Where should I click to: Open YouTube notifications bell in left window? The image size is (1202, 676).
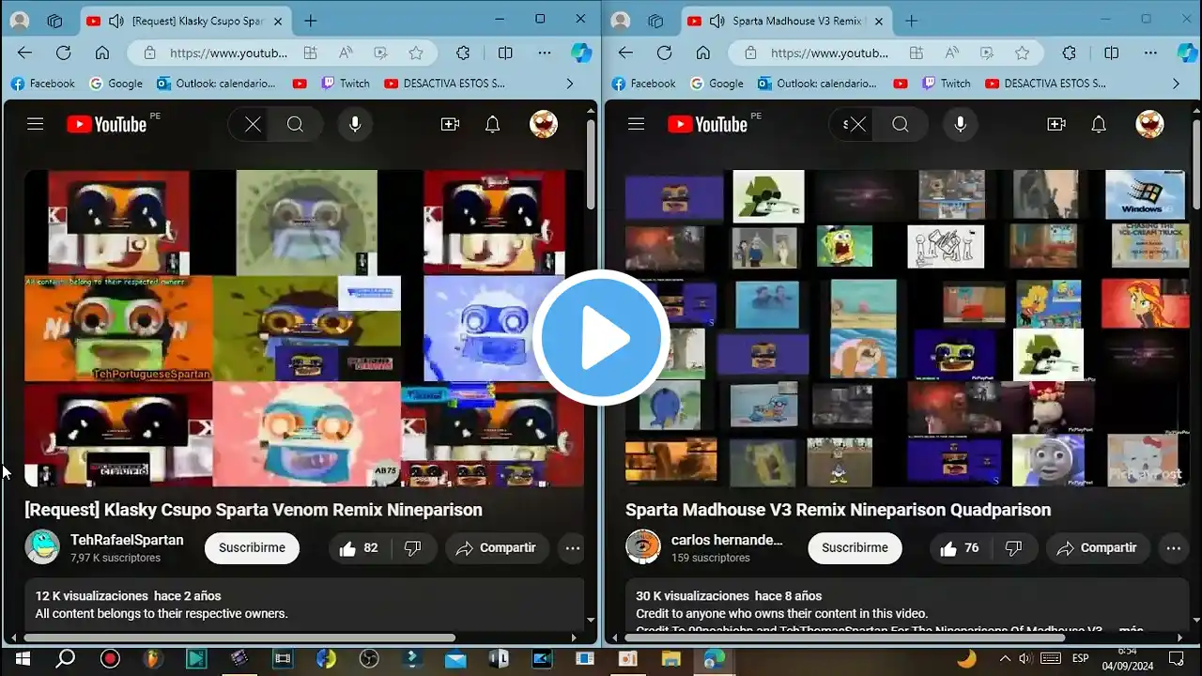click(492, 124)
